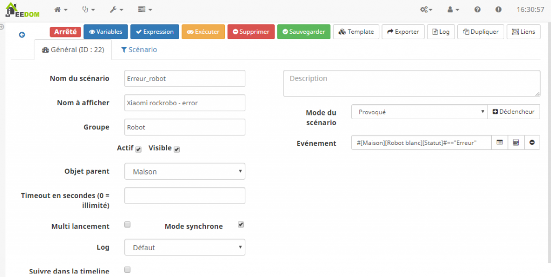Open the Log level dropdown

185,247
